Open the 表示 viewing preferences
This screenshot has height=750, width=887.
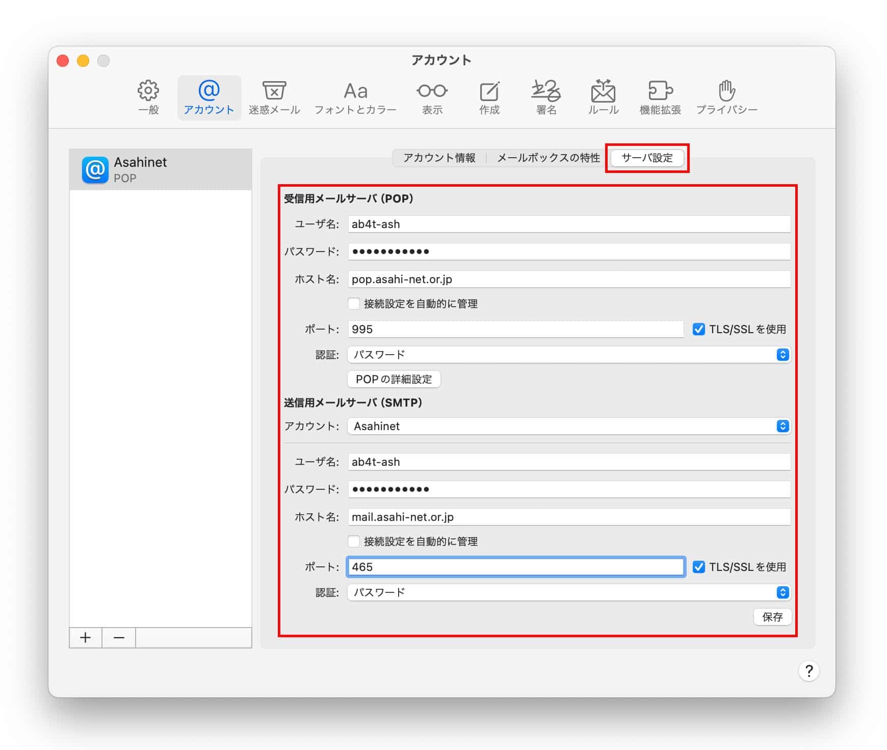coord(432,97)
